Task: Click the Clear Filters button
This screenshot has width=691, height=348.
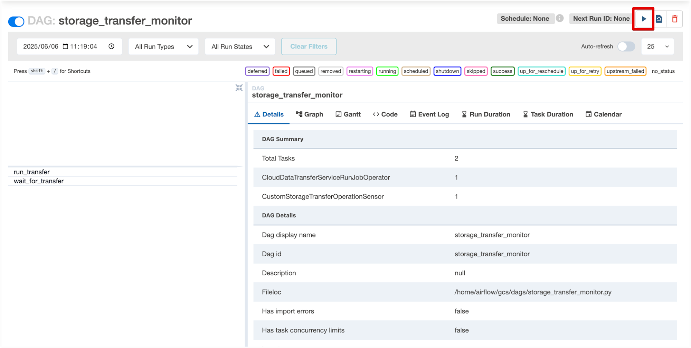Action: [309, 47]
